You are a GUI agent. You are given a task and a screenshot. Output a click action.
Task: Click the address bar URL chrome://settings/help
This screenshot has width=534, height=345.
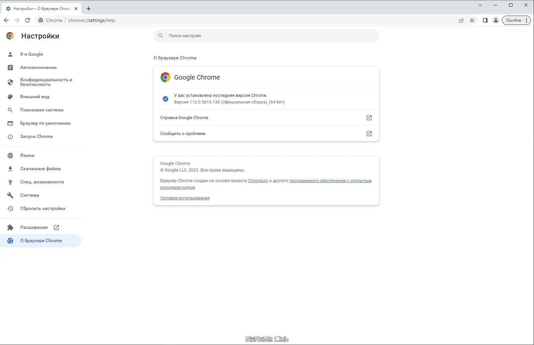coord(92,20)
